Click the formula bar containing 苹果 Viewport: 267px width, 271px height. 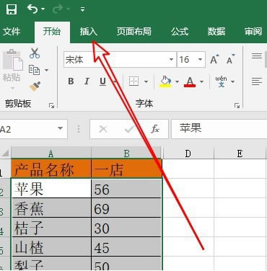coord(219,129)
